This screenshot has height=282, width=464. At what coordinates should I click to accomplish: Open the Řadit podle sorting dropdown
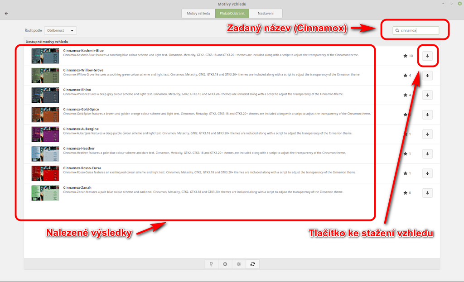[x=60, y=30]
